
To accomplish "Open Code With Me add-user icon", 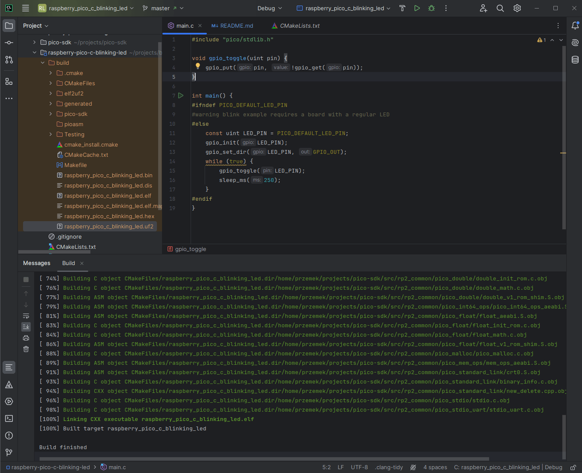I will point(484,8).
